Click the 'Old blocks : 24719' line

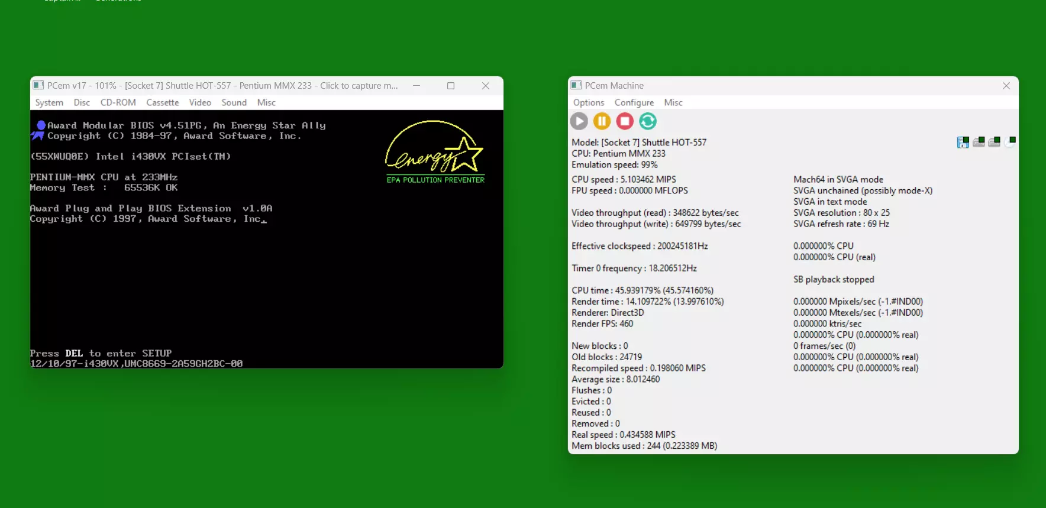pyautogui.click(x=606, y=357)
